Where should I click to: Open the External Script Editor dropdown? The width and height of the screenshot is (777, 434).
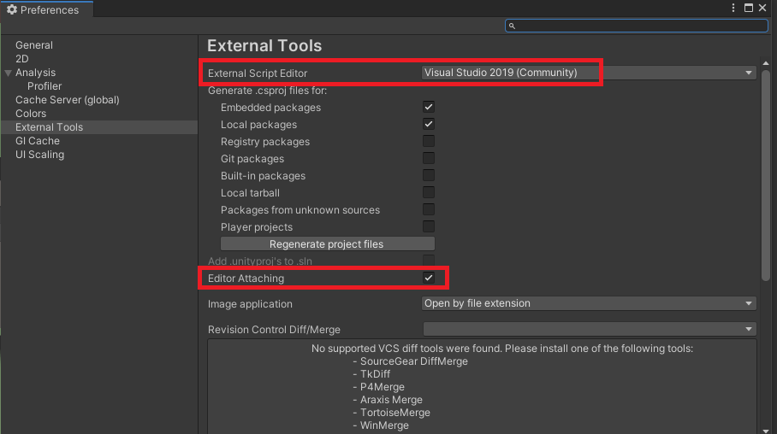(x=589, y=73)
